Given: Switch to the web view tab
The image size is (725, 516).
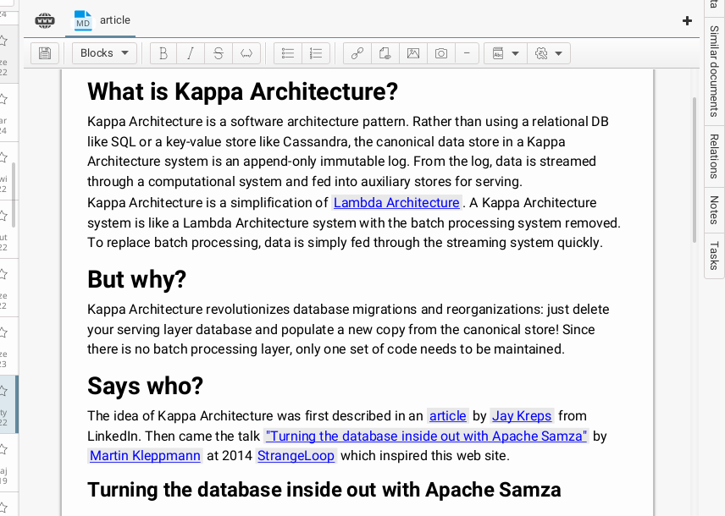Looking at the screenshot, I should click(45, 20).
